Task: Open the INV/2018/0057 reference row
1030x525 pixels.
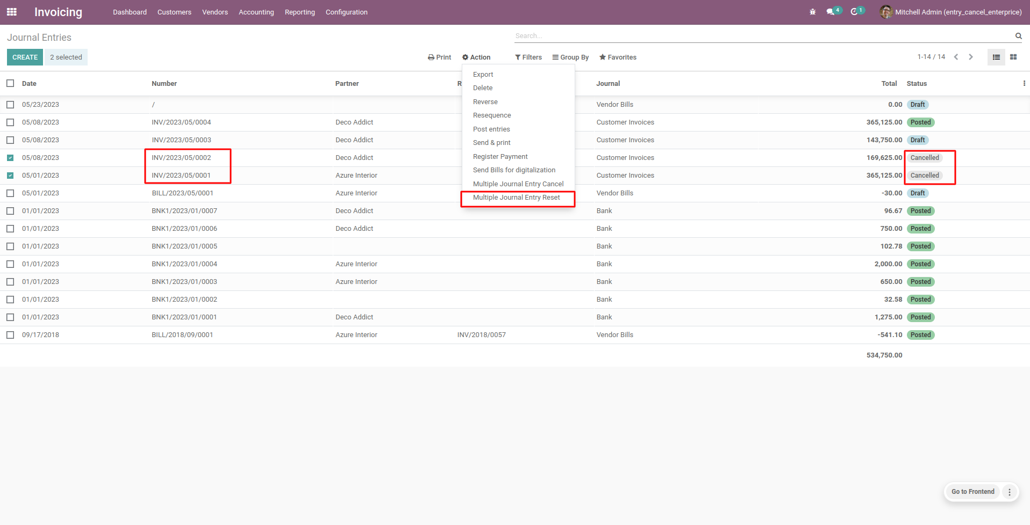Action: coord(481,335)
